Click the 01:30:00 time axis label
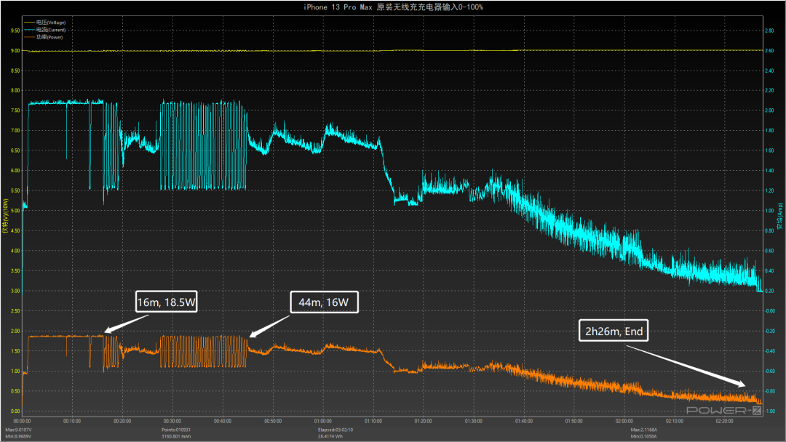 point(473,422)
